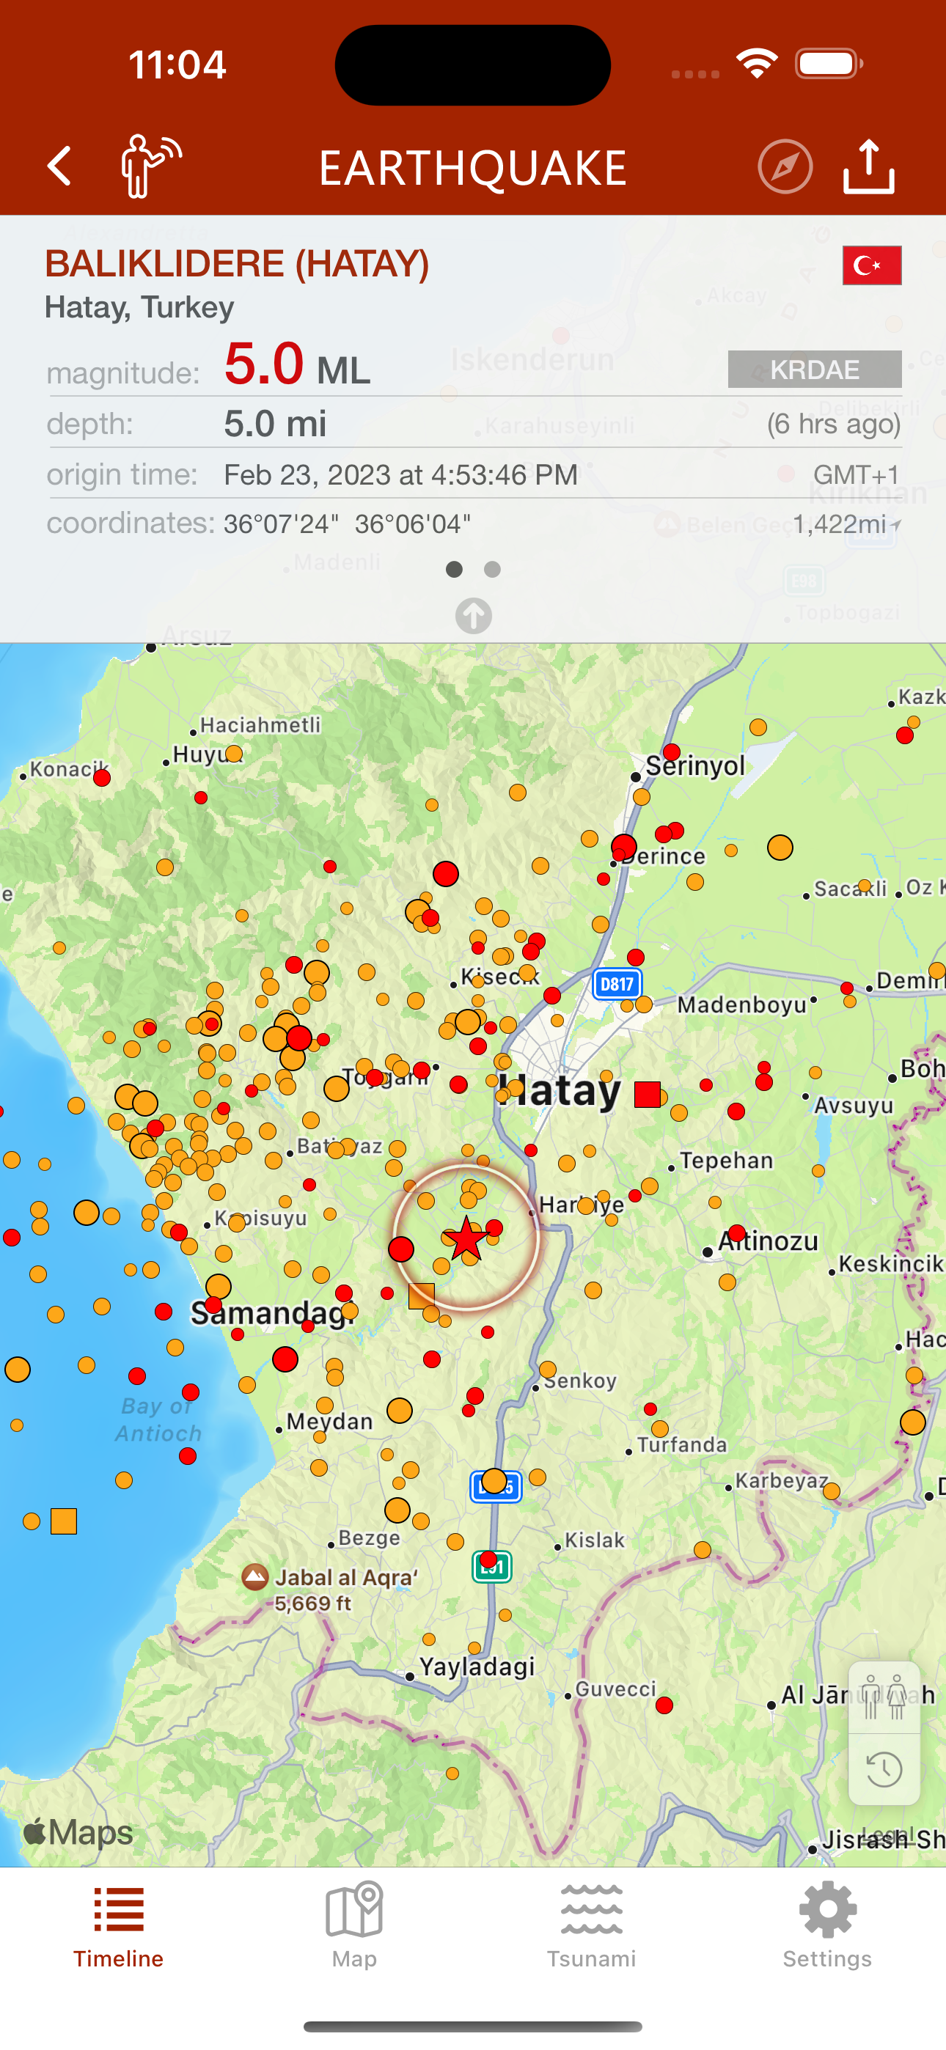Viewport: 946px width, 2050px height.
Task: Tap the large red circle below Samandag
Action: [x=285, y=1359]
